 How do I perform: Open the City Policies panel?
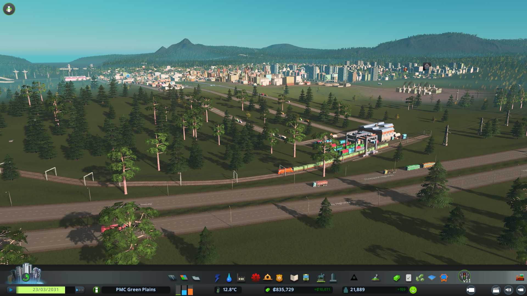point(408,278)
